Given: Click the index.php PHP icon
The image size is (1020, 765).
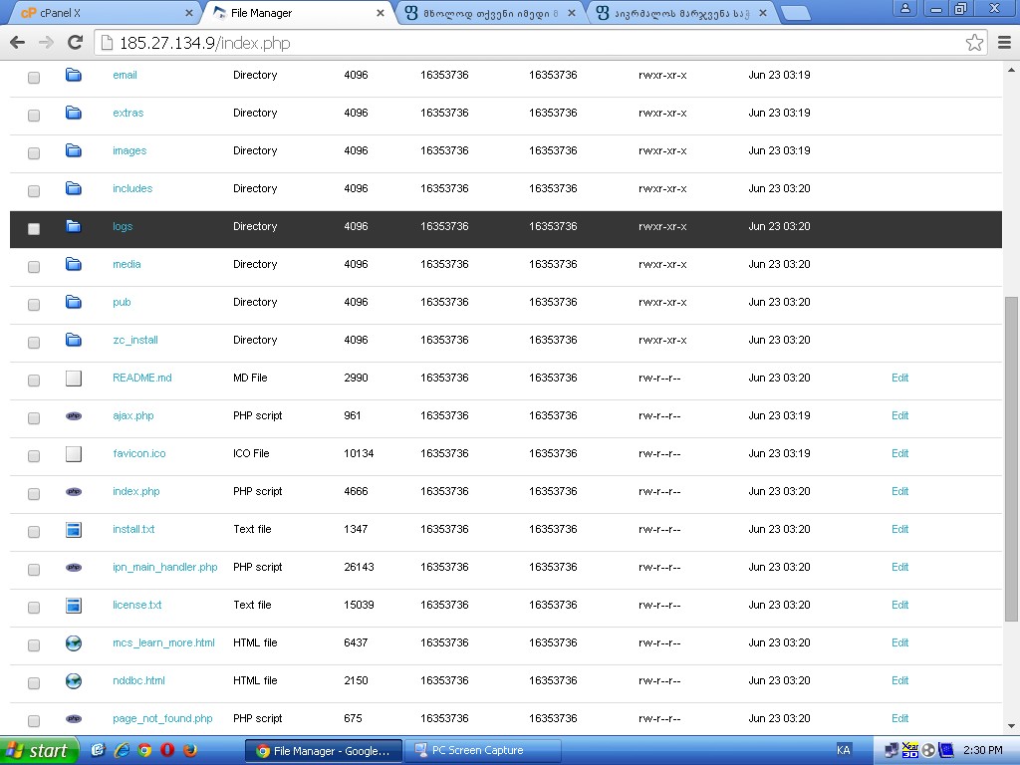Looking at the screenshot, I should [74, 491].
